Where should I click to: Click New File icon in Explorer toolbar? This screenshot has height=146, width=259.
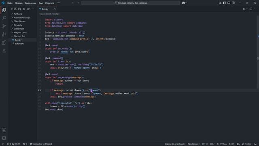(15, 9)
